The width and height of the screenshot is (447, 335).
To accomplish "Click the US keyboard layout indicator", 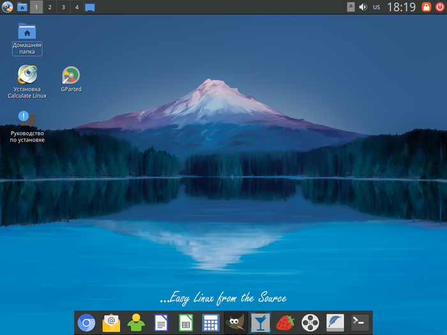I will click(x=377, y=7).
